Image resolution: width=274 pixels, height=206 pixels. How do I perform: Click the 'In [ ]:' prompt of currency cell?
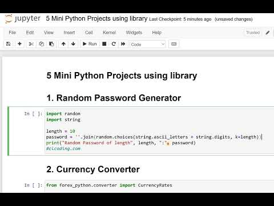tap(33, 185)
